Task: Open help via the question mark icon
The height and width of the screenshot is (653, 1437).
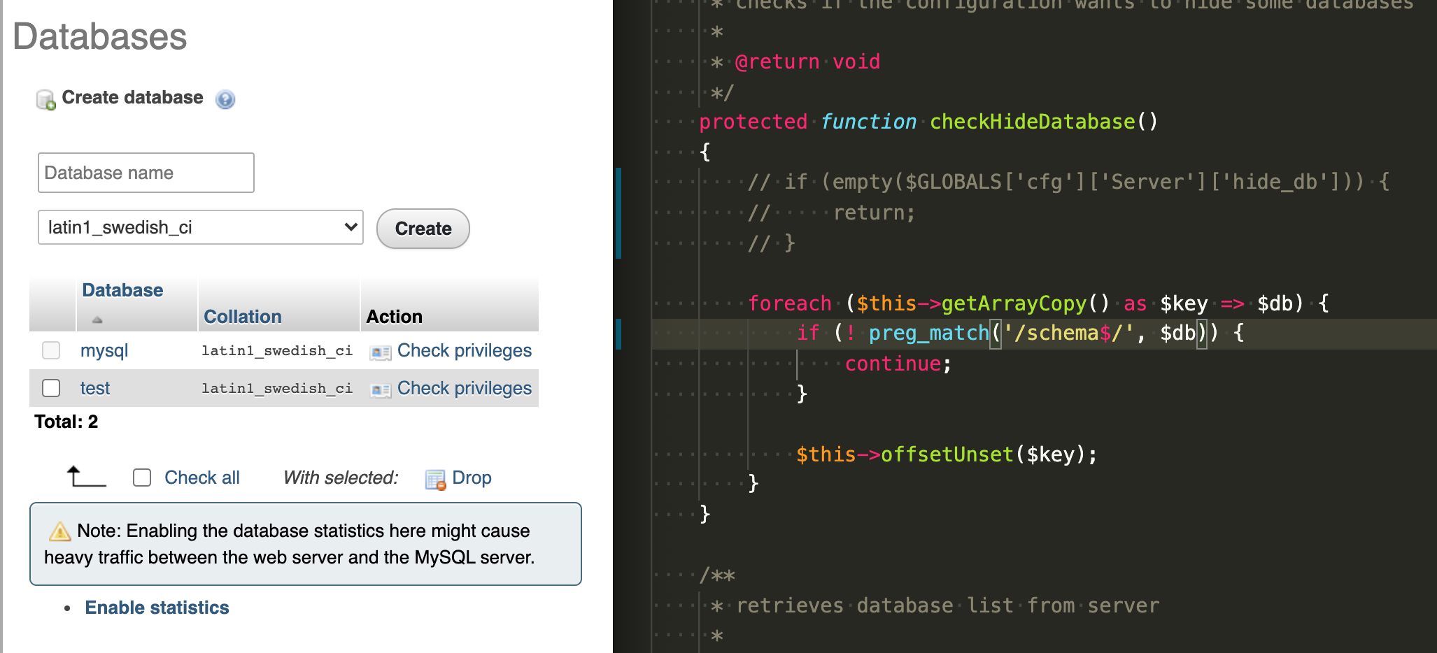Action: coord(225,100)
